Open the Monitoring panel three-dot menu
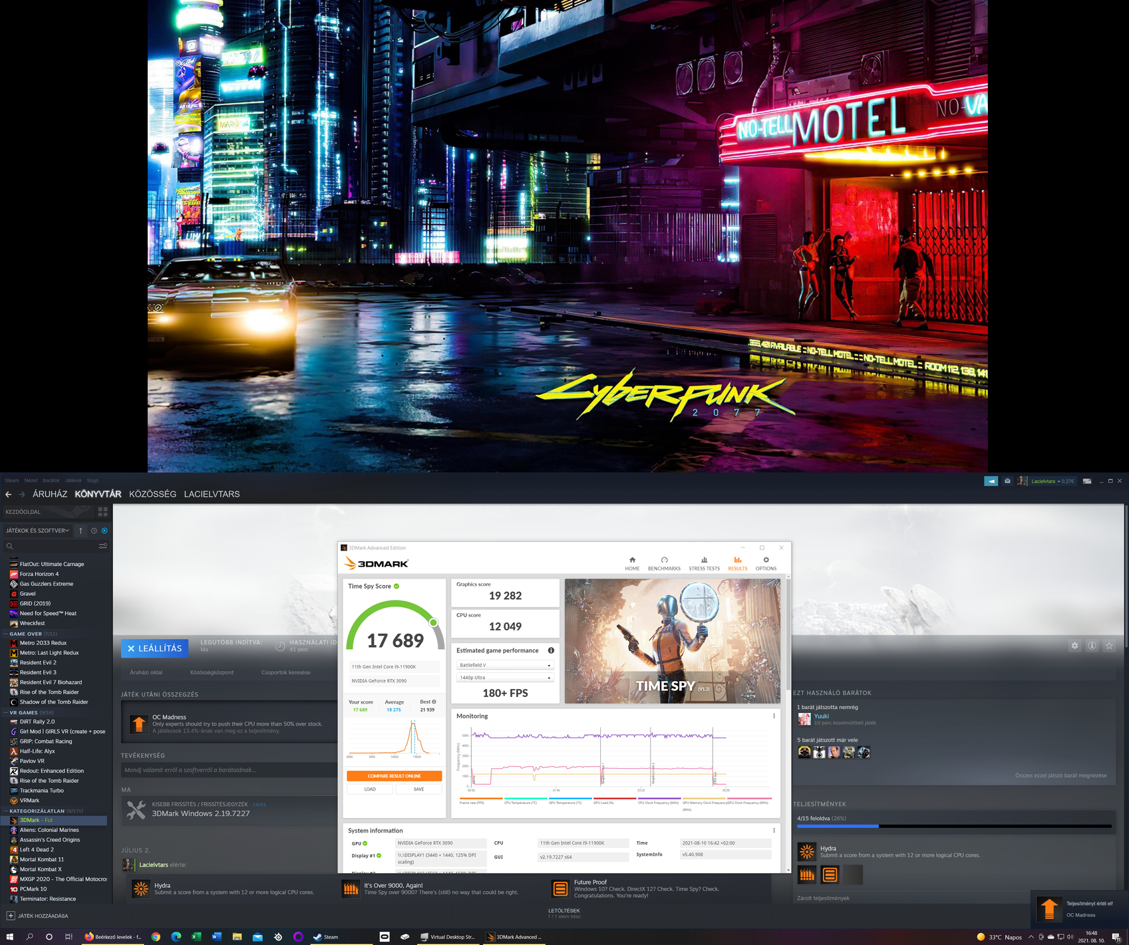Image resolution: width=1129 pixels, height=945 pixels. tap(774, 716)
